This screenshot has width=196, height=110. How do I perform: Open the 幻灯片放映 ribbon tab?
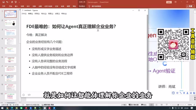pyautogui.click(x=48, y=6)
